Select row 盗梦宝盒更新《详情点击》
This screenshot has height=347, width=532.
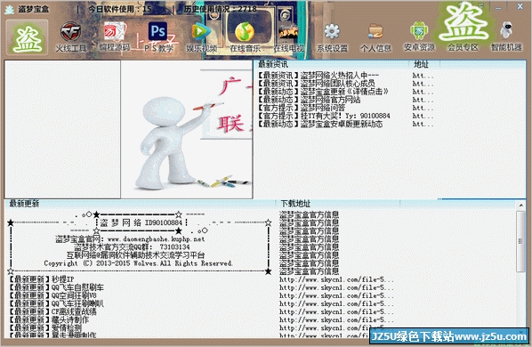coord(323,92)
